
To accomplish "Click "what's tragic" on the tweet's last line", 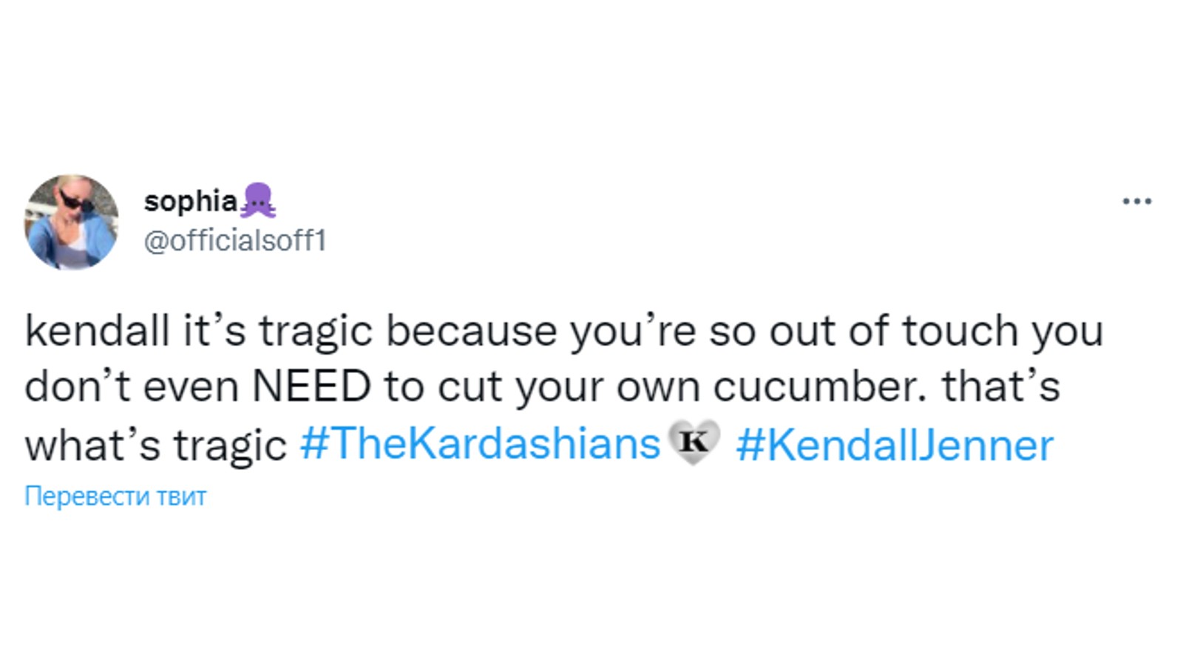I will click(x=155, y=445).
